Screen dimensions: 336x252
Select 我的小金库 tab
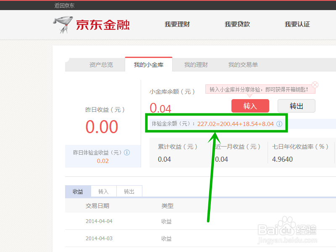coord(149,65)
